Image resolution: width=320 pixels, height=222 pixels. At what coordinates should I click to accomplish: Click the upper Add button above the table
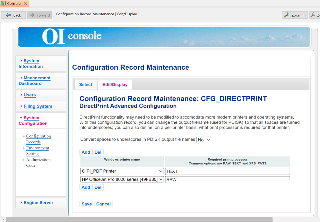point(86,152)
